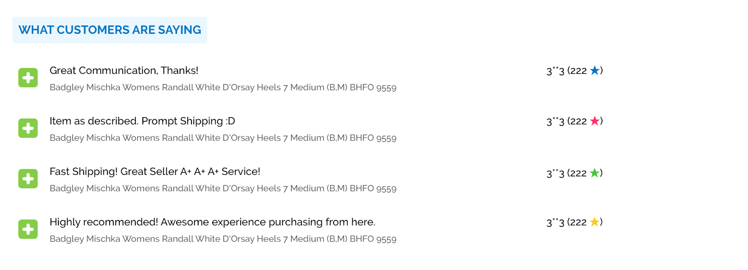Click buyer name 3**3 beside the yellow star

[555, 222]
